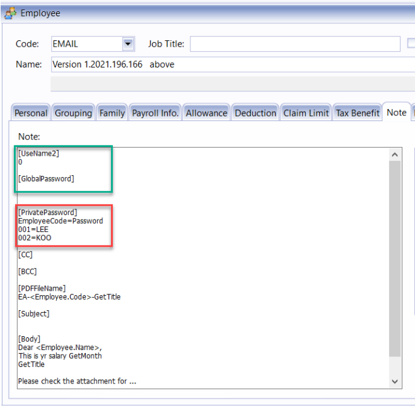Click the Job Title input field

pyautogui.click(x=295, y=44)
